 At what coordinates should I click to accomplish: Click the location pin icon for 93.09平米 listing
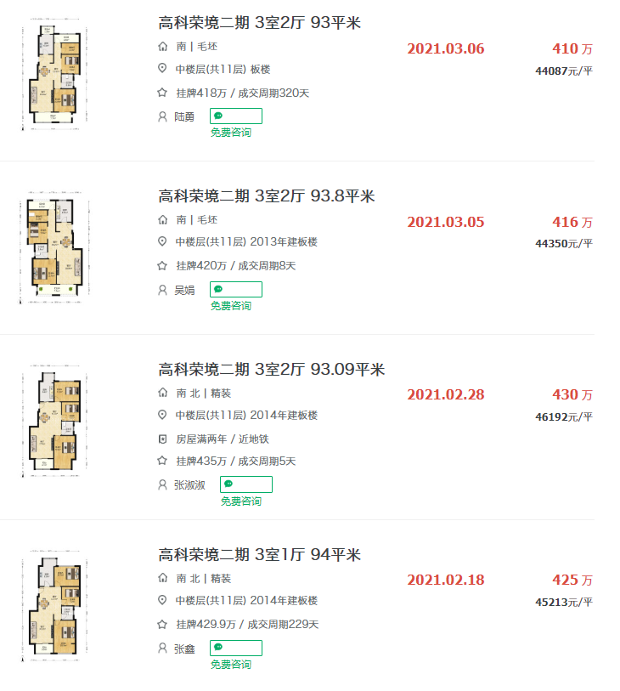point(162,415)
